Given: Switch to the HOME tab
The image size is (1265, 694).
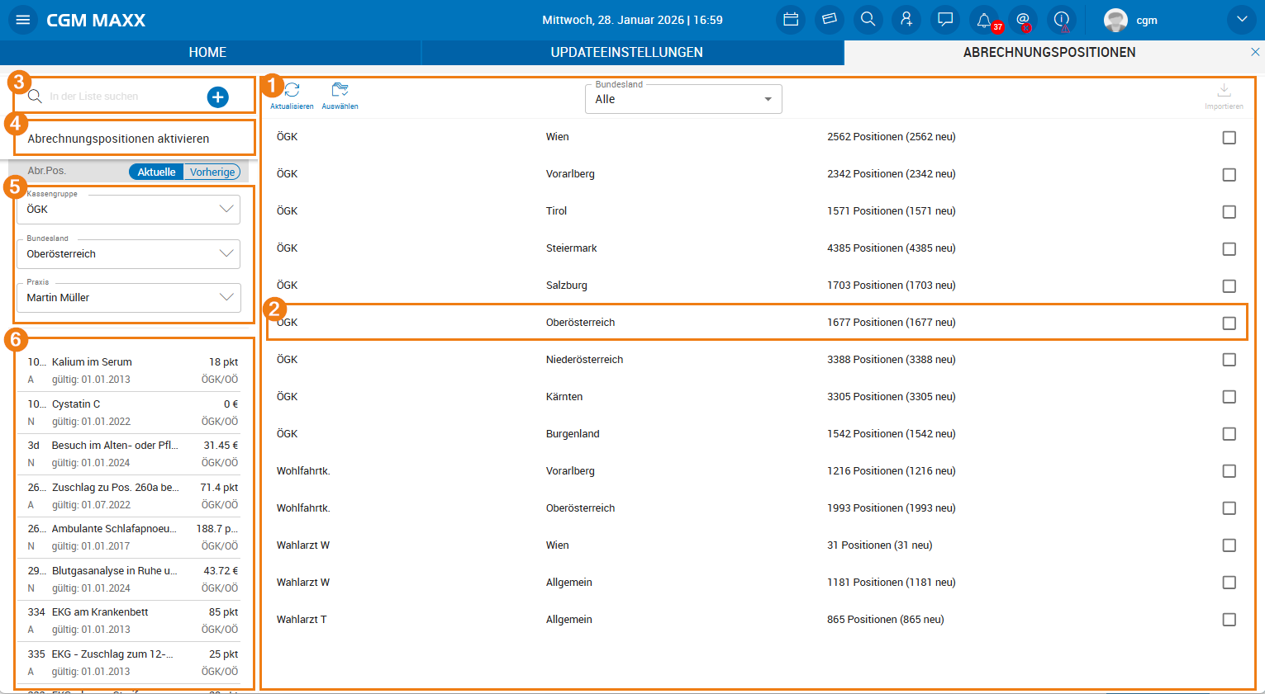Looking at the screenshot, I should click(207, 52).
